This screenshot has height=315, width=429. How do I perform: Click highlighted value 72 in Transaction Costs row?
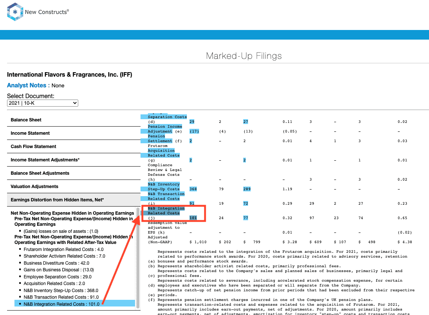[246, 203]
